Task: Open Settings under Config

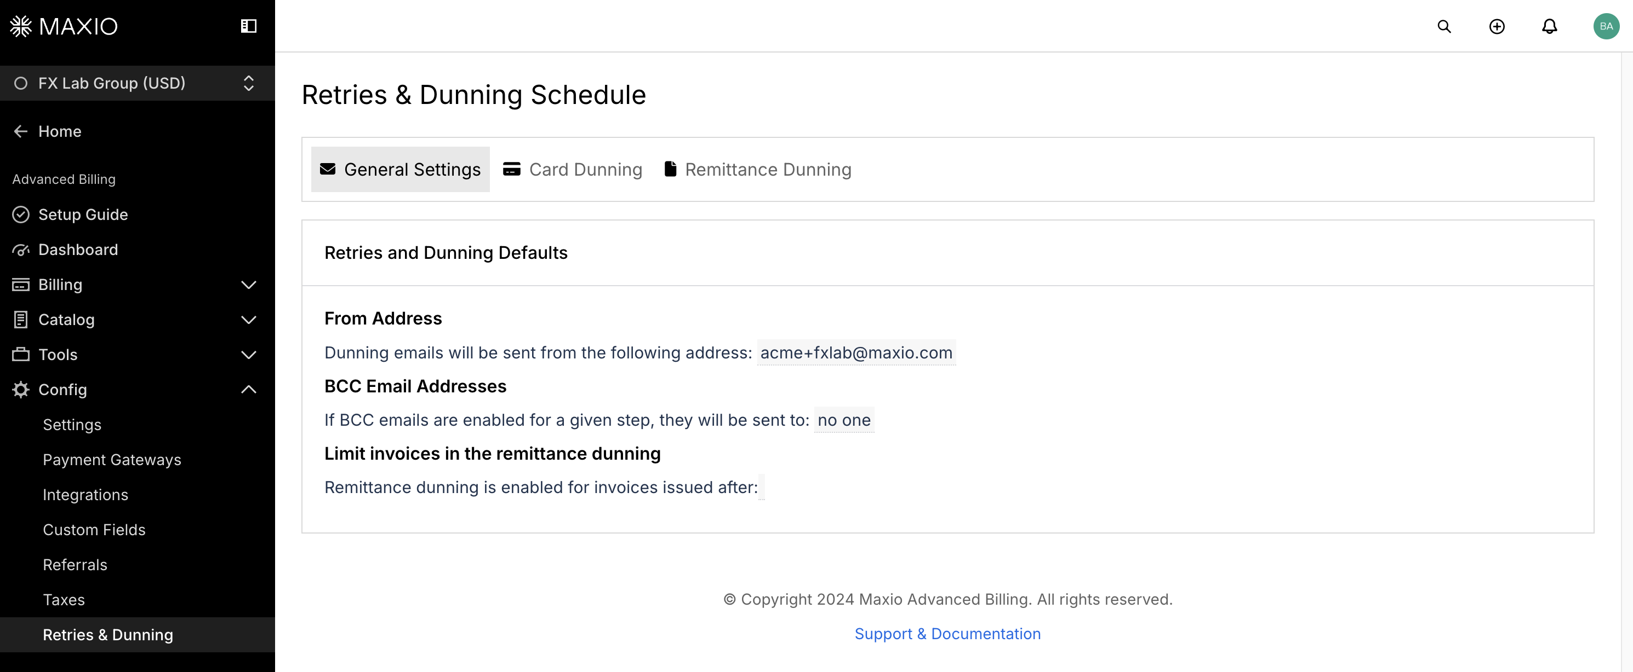Action: tap(72, 425)
